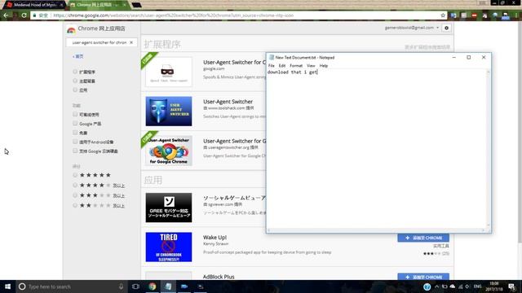Image resolution: width=522 pixels, height=293 pixels.
Task: Select the second category radio button in the sidebar
Action: [75, 81]
